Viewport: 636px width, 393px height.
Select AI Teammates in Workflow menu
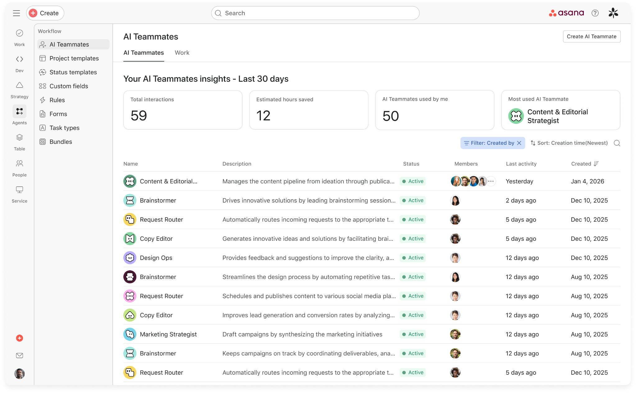[x=73, y=44]
